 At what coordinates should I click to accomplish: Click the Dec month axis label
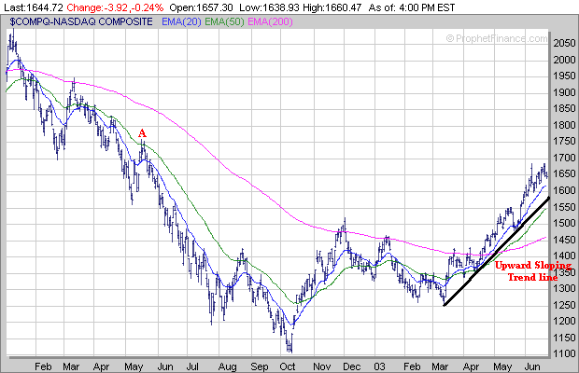click(x=351, y=366)
